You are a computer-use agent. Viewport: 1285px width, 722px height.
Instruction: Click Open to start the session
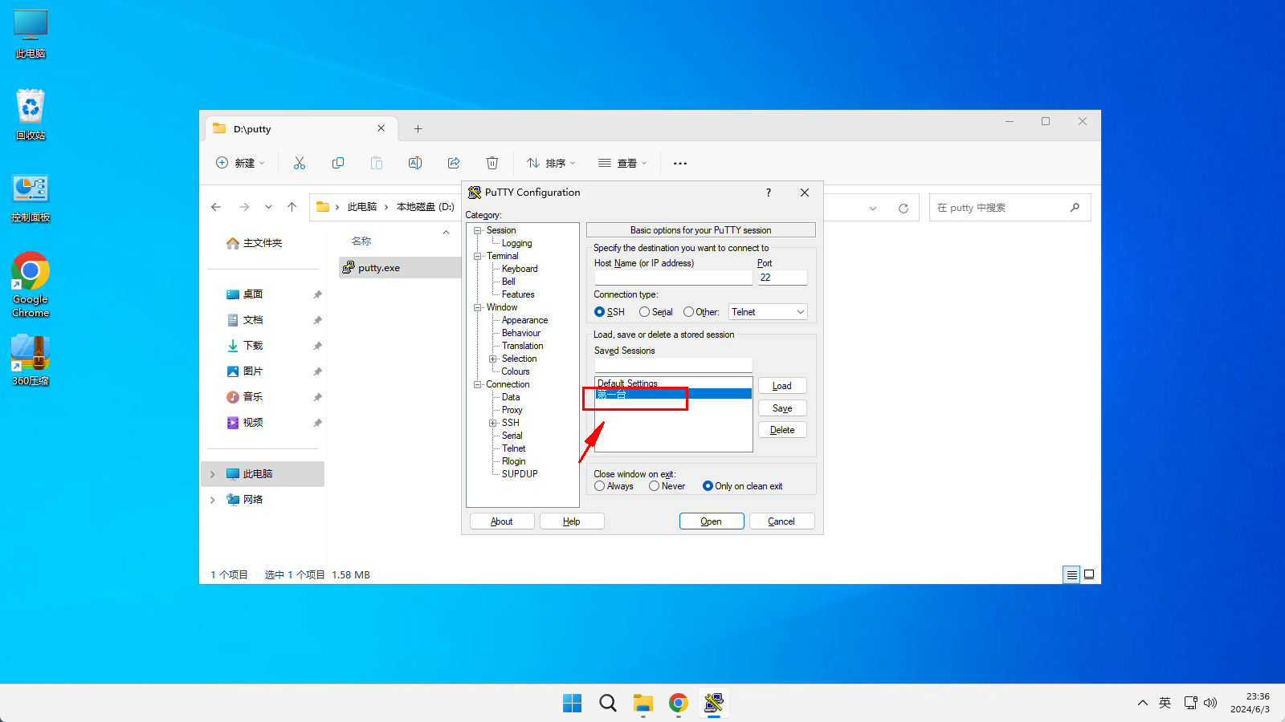[x=712, y=521]
